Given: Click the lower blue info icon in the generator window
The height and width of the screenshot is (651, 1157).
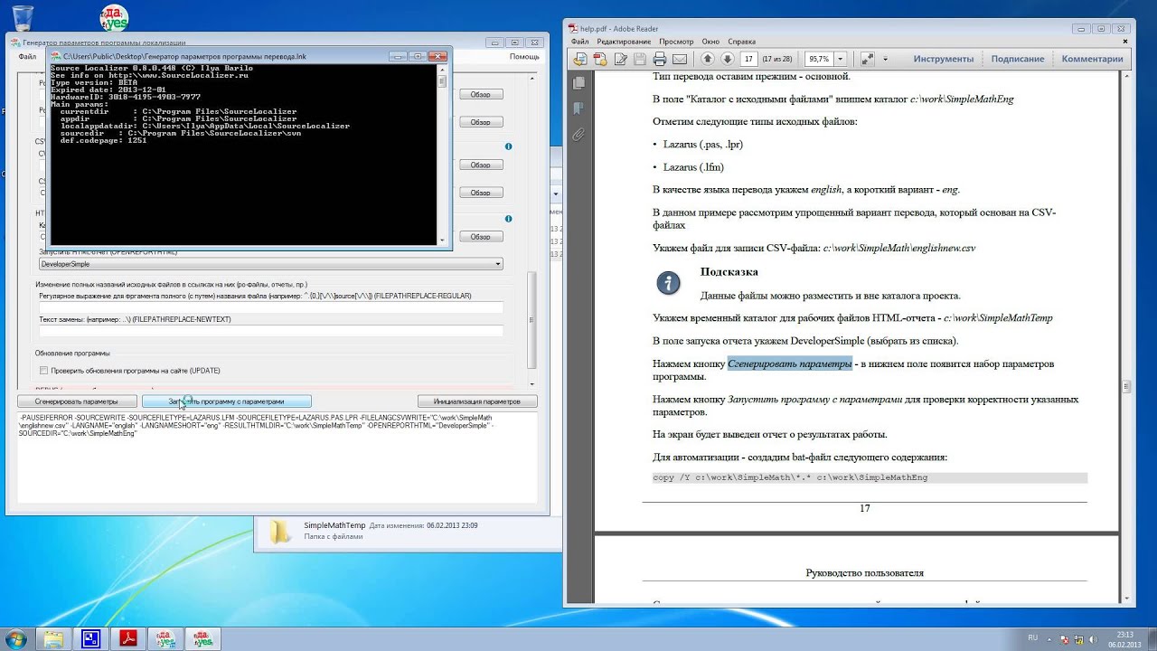Looking at the screenshot, I should pos(509,219).
